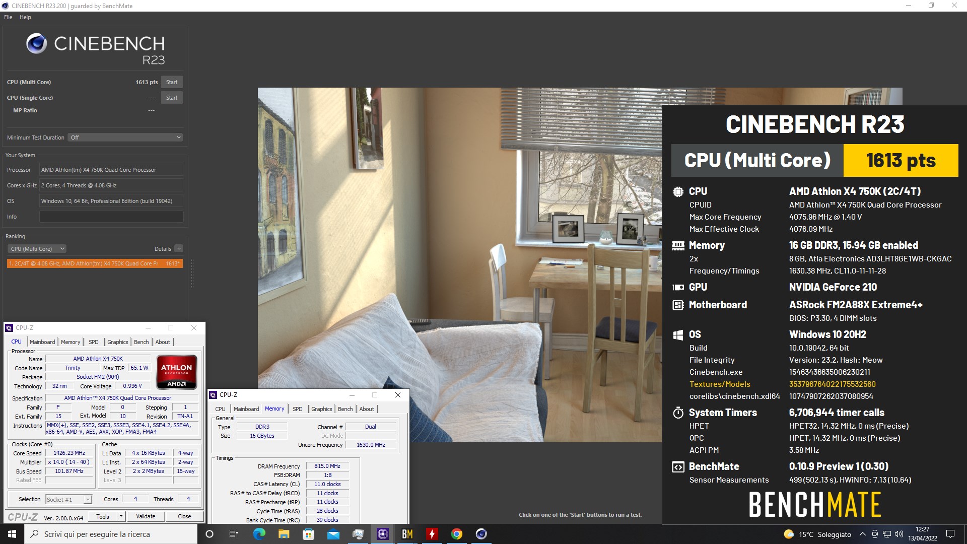This screenshot has height=544, width=967.
Task: Open the SPD tab in Memory CPU-Z window
Action: [298, 409]
